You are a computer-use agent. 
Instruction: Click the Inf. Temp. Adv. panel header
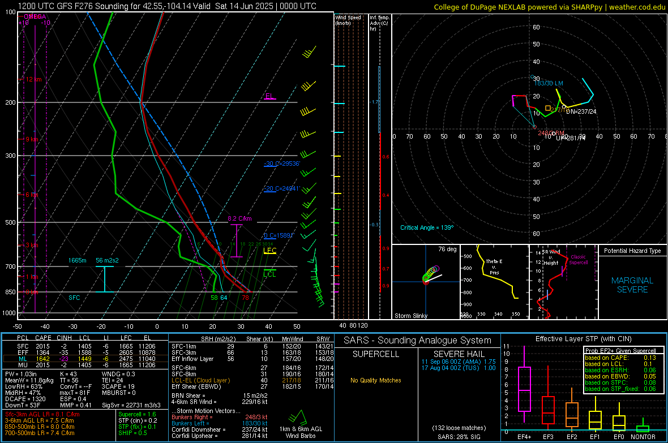380,23
